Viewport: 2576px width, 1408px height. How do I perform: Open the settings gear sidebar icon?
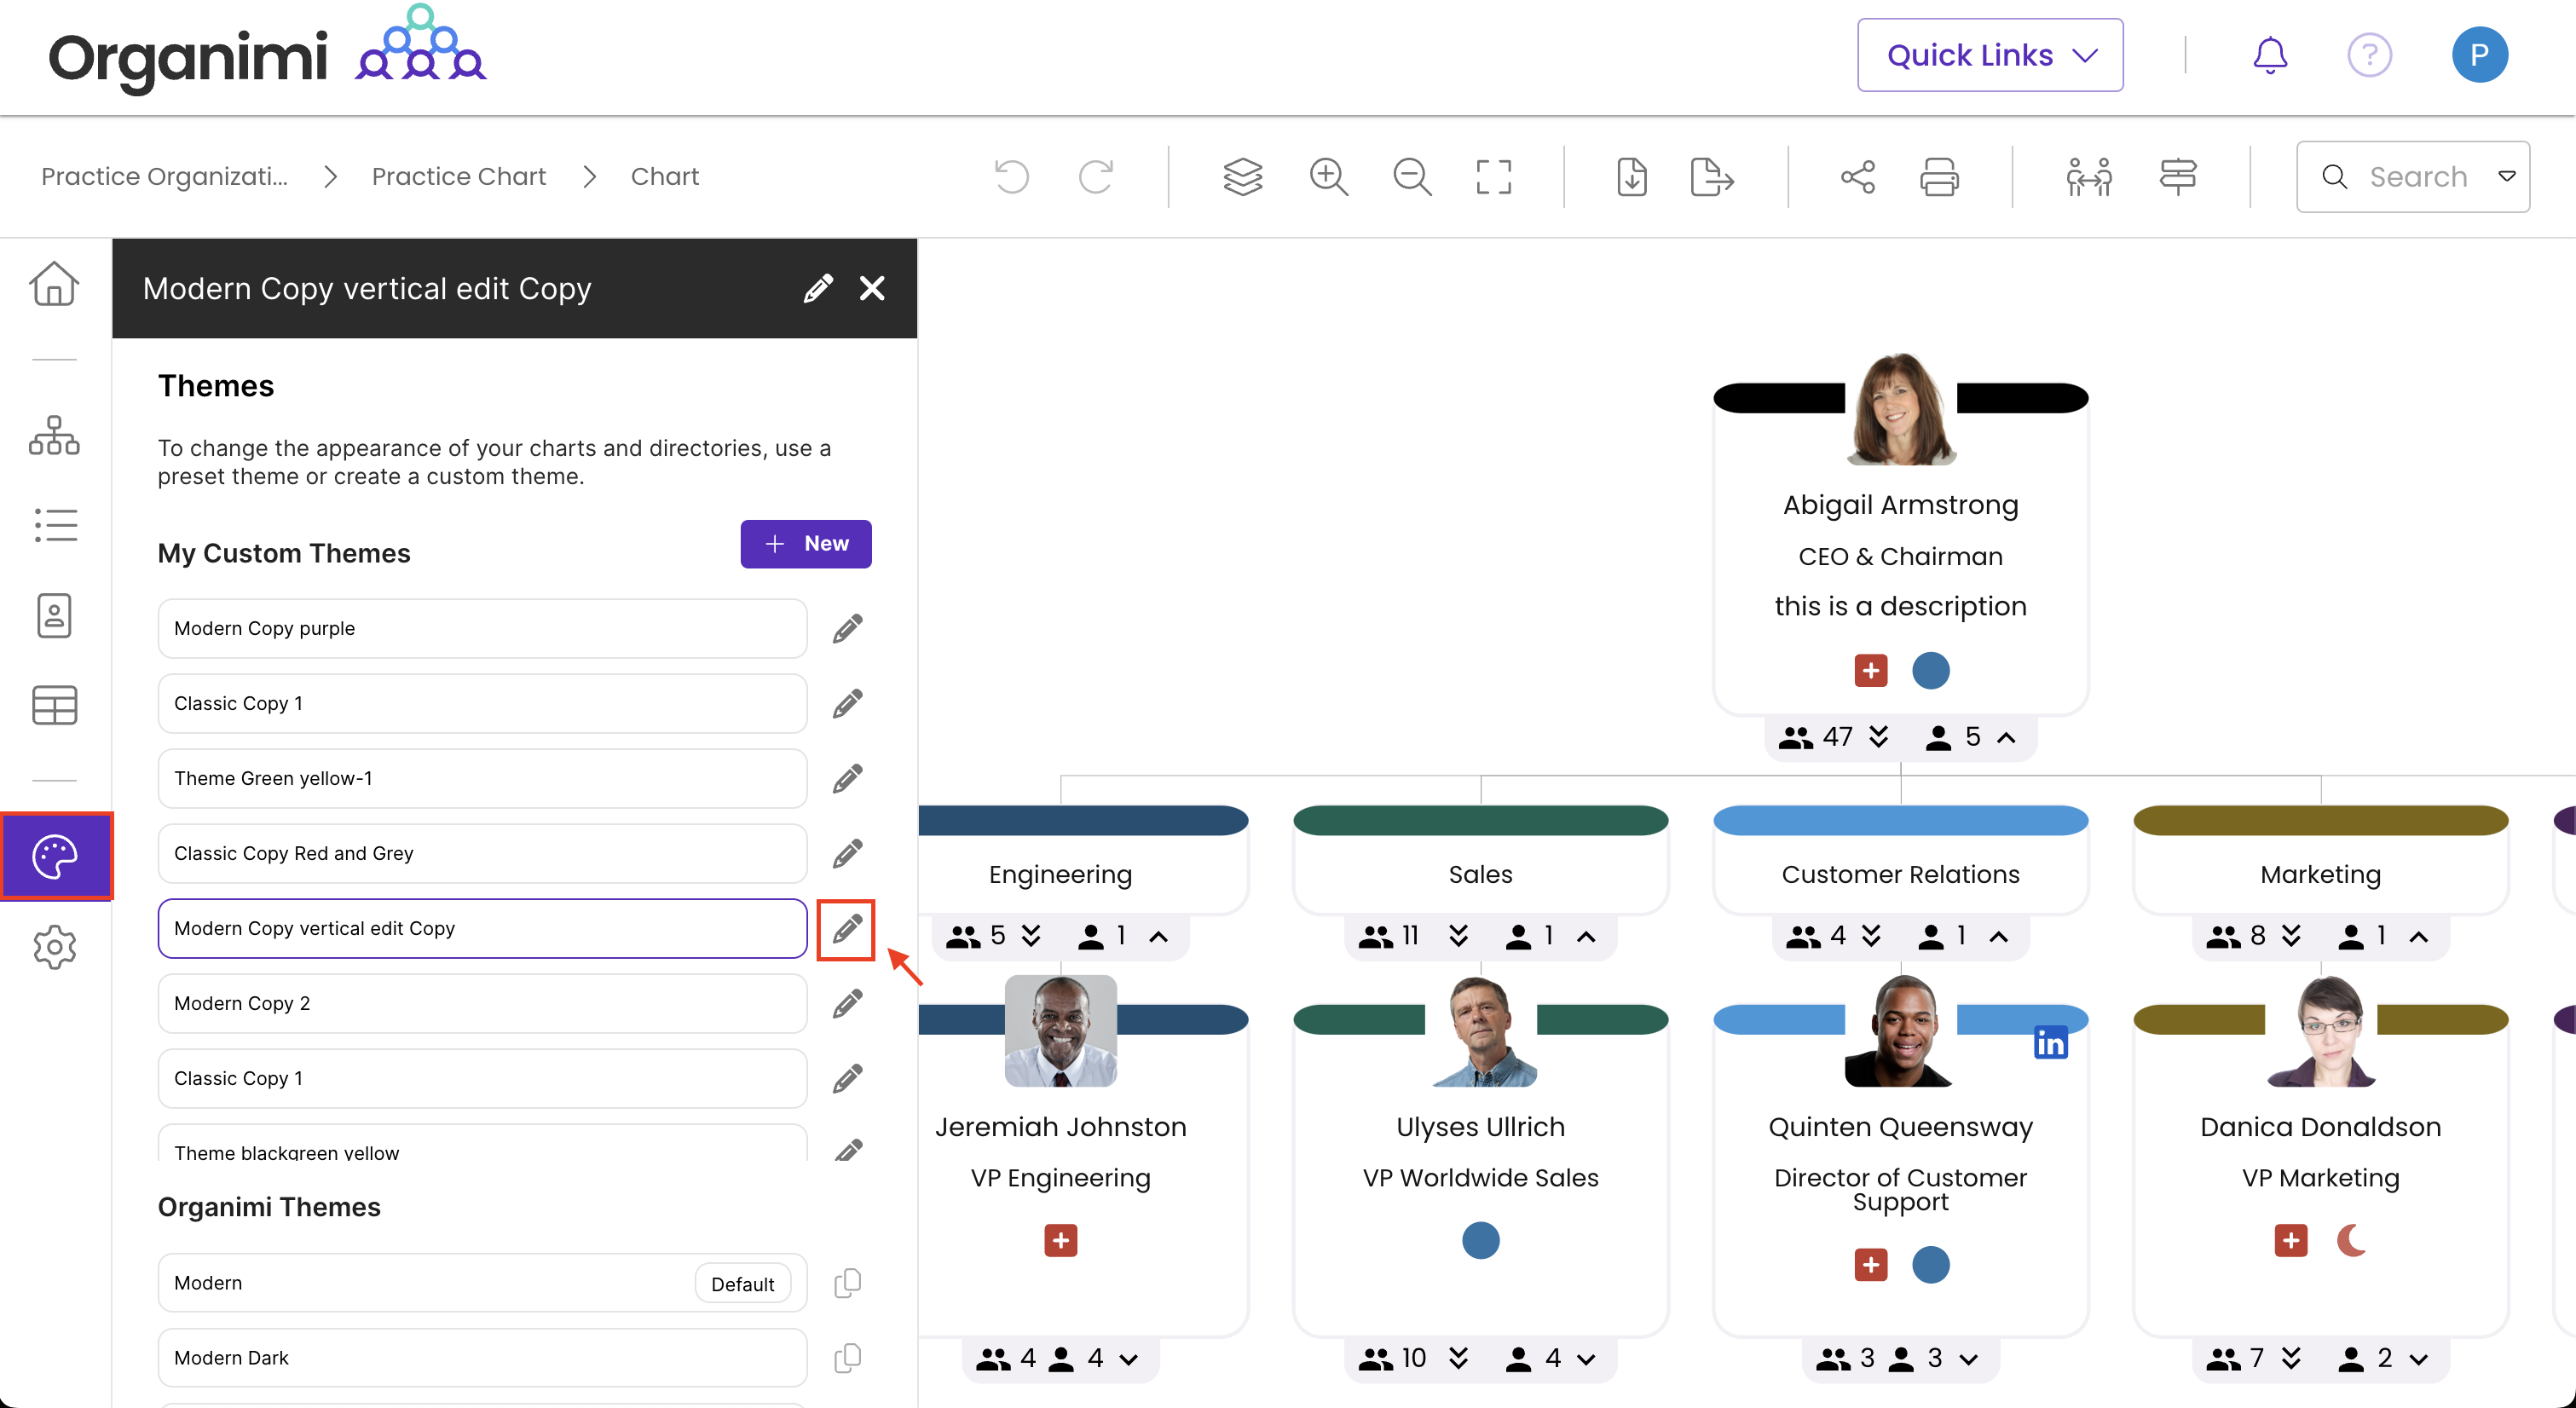[x=54, y=946]
